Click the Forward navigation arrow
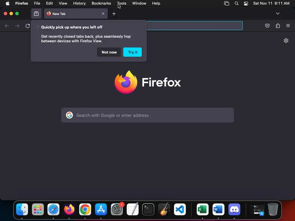Screen dimensions: 295x221 tap(17, 26)
